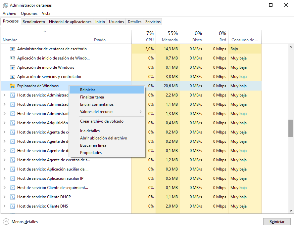Select Host de servicio: Cliente DHCP name

pyautogui.click(x=44, y=197)
